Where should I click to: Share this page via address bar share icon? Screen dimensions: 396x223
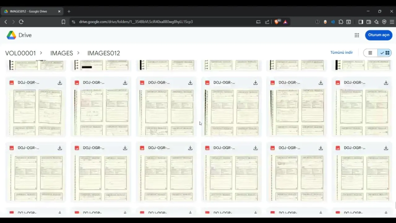coord(267,22)
